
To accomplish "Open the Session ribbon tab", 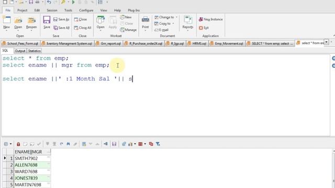I will click(52, 10).
